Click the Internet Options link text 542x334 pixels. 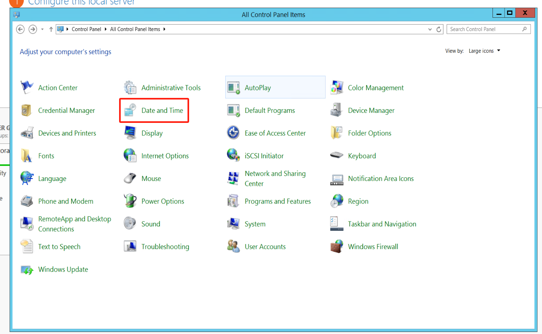(x=165, y=156)
